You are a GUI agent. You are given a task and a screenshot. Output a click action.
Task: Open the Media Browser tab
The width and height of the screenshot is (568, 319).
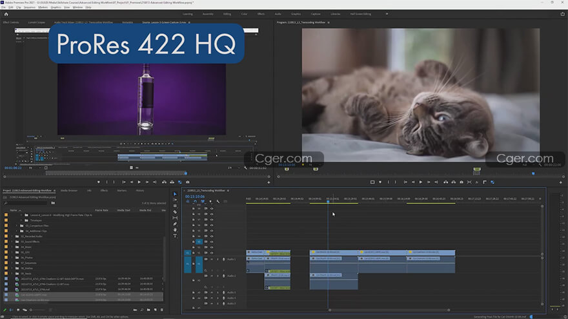click(x=69, y=191)
